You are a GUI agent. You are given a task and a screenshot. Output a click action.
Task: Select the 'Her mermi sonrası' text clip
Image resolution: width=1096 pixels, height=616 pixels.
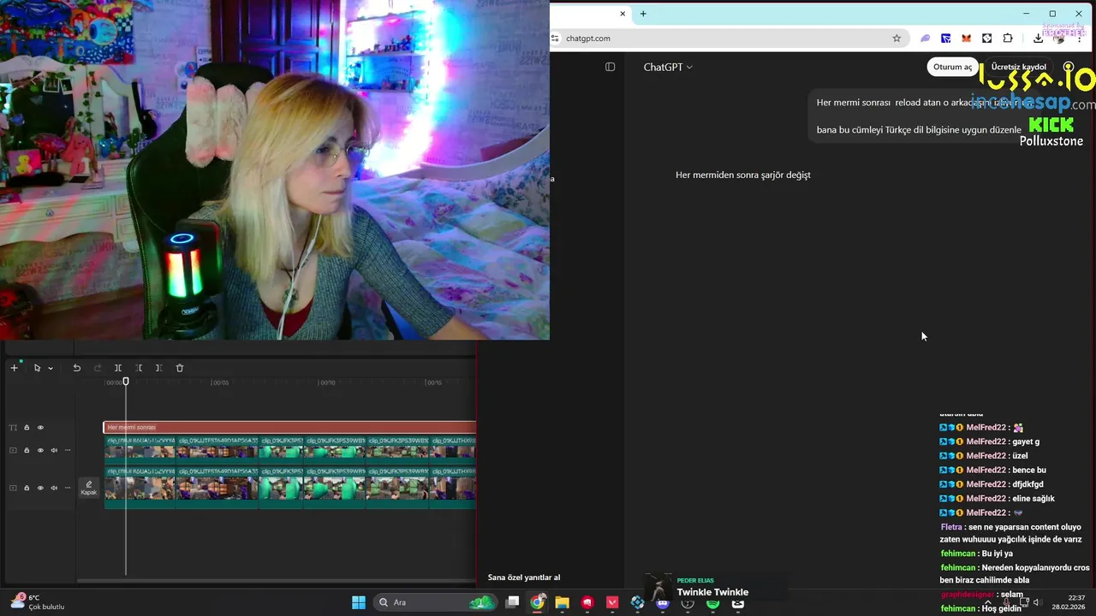289,427
